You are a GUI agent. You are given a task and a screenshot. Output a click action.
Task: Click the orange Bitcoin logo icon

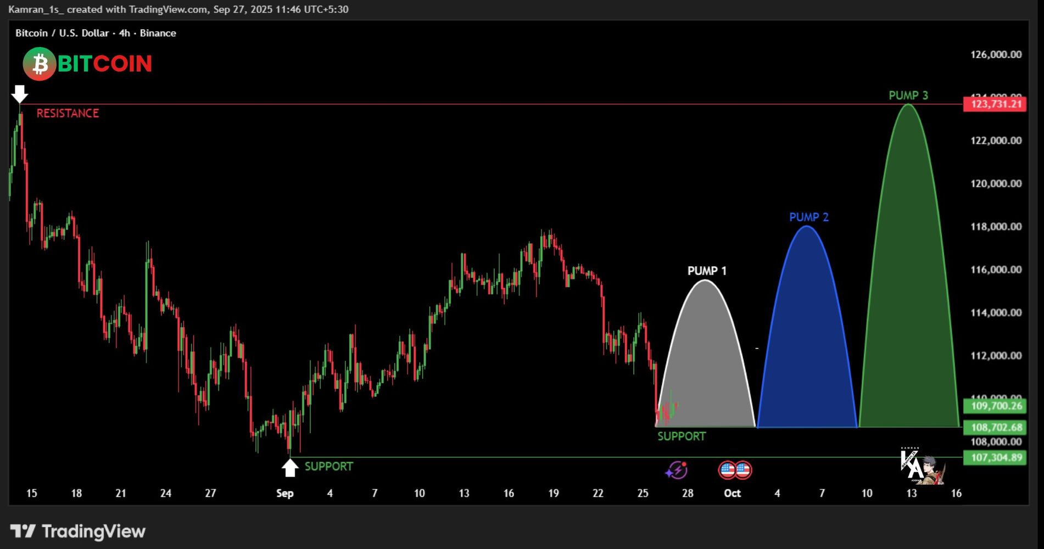pos(40,64)
